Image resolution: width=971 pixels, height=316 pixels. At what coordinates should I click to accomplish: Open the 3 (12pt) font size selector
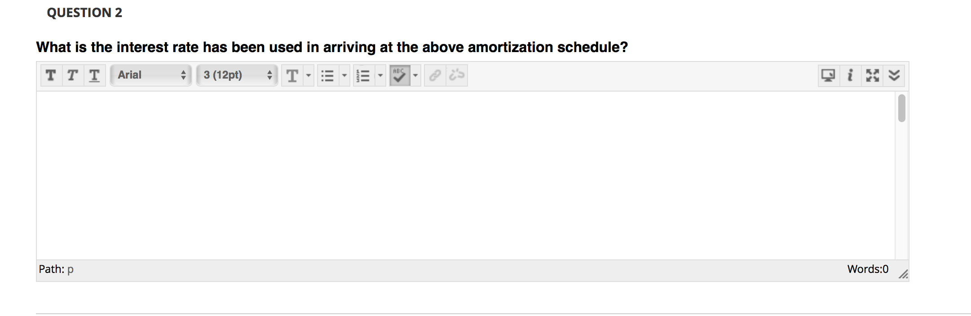pyautogui.click(x=236, y=75)
